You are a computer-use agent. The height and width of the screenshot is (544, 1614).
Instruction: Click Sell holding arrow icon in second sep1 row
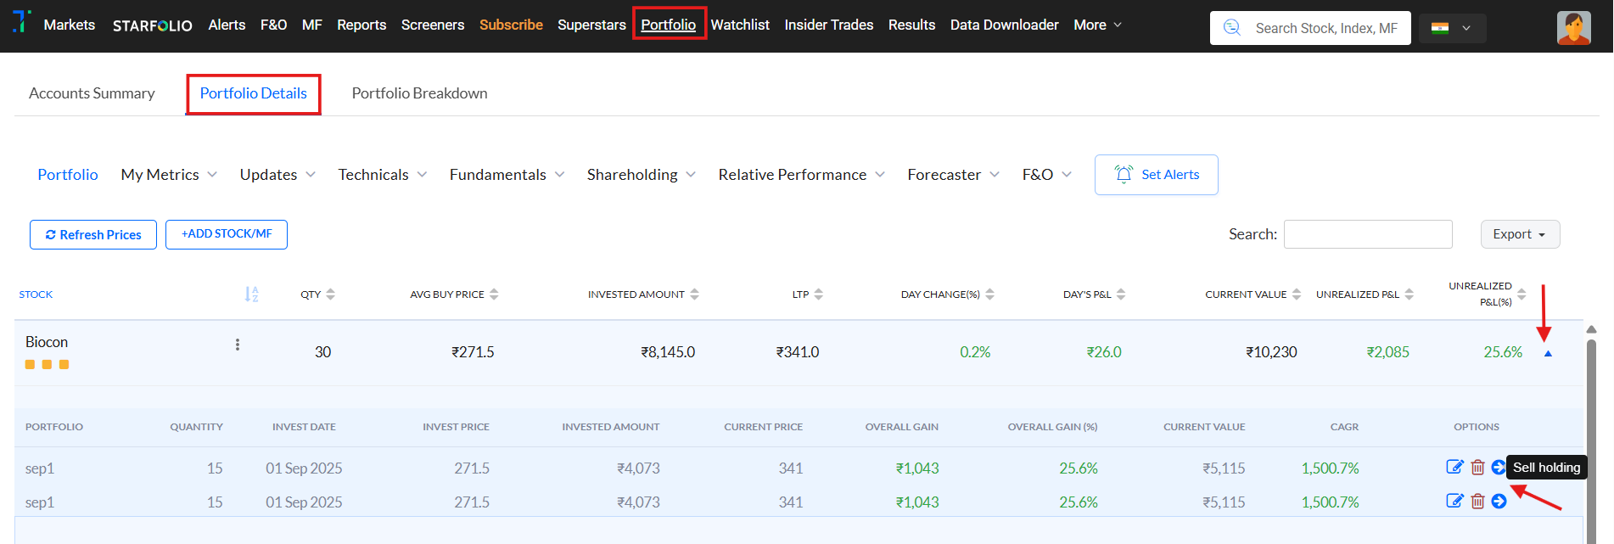coord(1499,502)
